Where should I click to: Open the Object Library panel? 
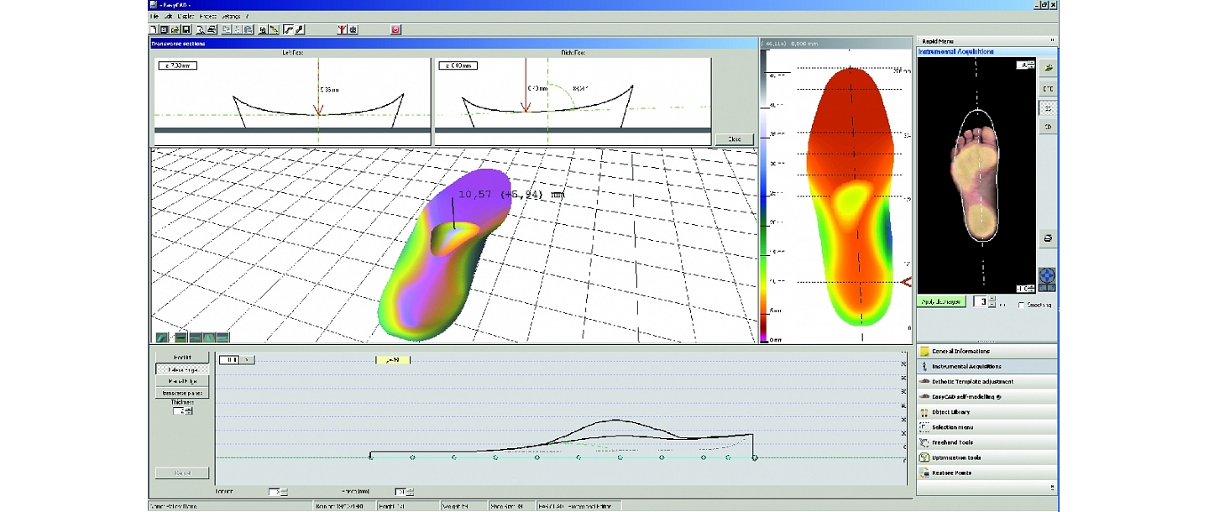point(951,411)
